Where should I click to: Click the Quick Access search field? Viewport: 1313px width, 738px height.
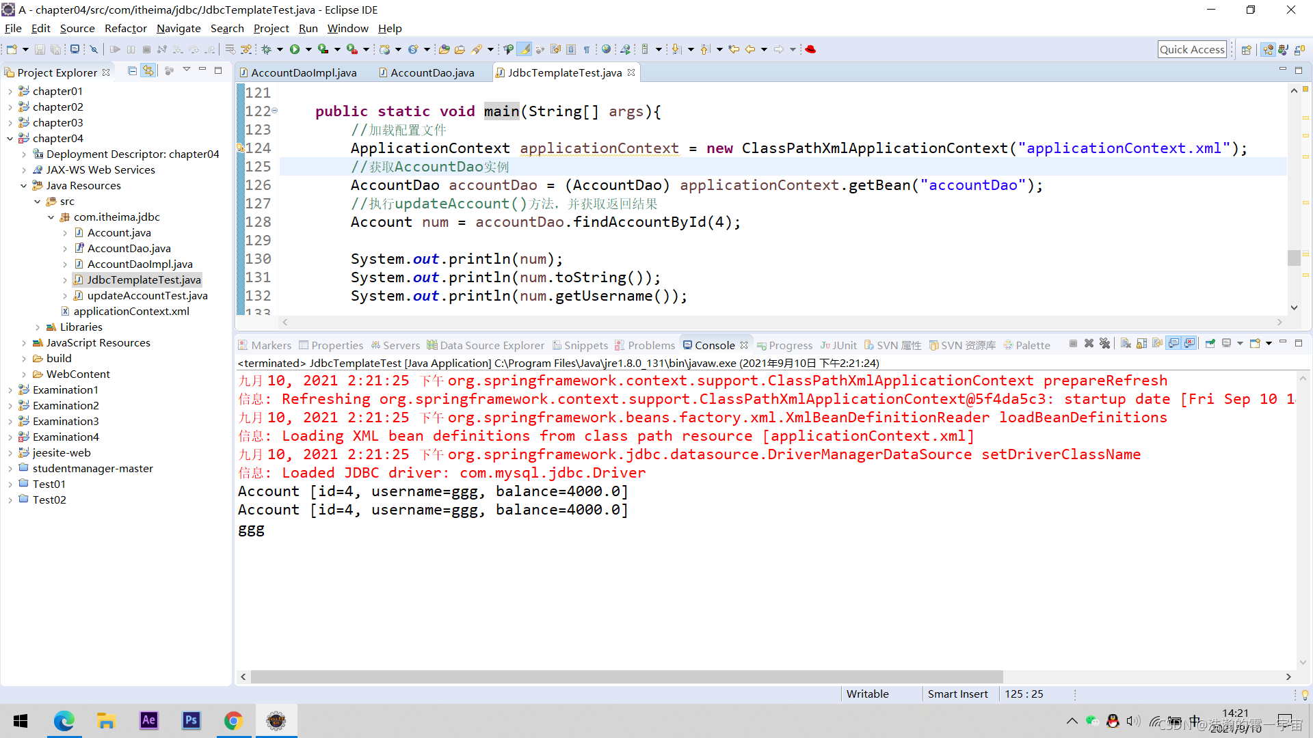tap(1191, 49)
